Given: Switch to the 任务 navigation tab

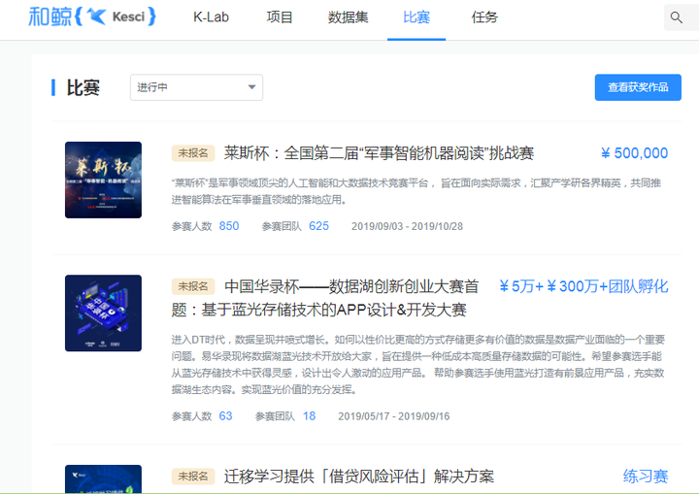Looking at the screenshot, I should click(484, 16).
